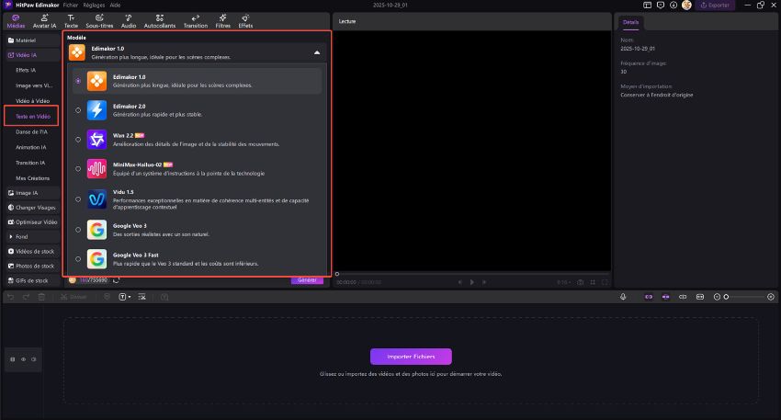Image resolution: width=781 pixels, height=420 pixels.
Task: Select the Edimaker 1.0 radio option in the list
Action: (78, 81)
